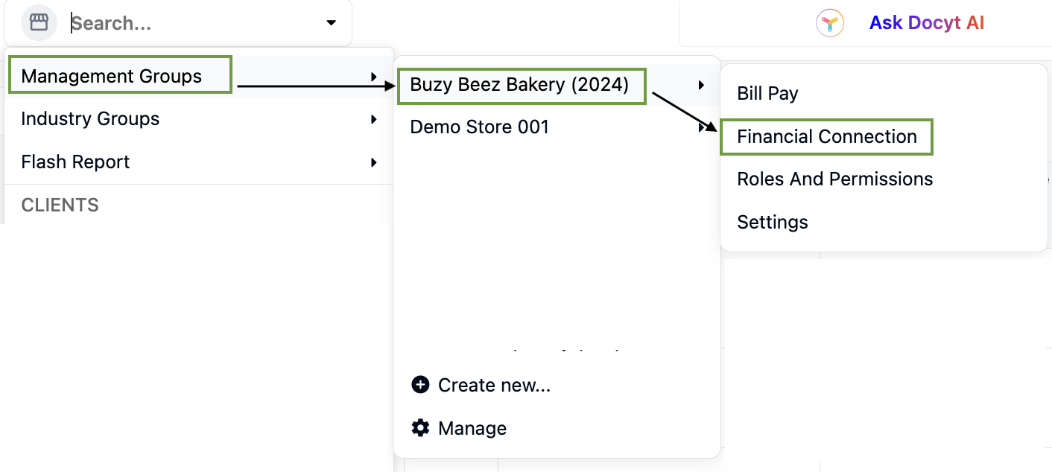Click the storefront icon beside search
The height and width of the screenshot is (472, 1052).
pos(39,22)
